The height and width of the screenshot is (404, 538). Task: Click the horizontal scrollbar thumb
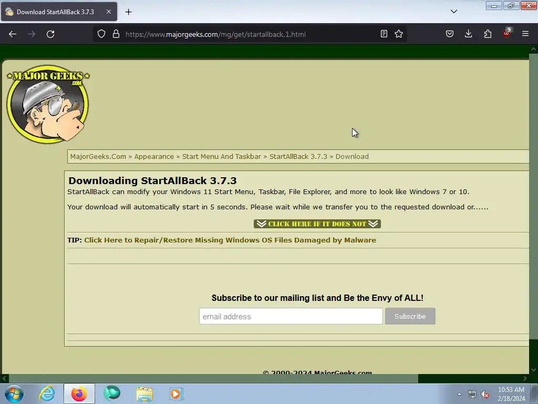(213, 379)
